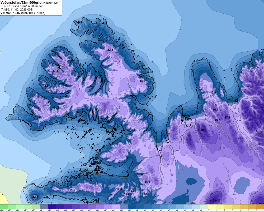Click the -14.6 temperature label on map
The height and width of the screenshot is (212, 264).
[x=147, y=182]
